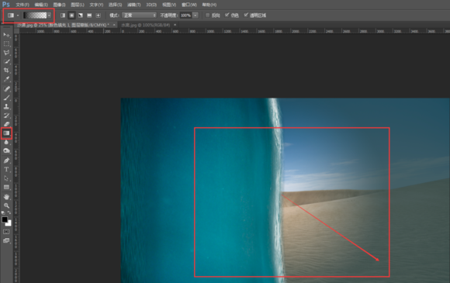Open the 文字(Y) menu
This screenshot has height=283, width=450.
96,5
